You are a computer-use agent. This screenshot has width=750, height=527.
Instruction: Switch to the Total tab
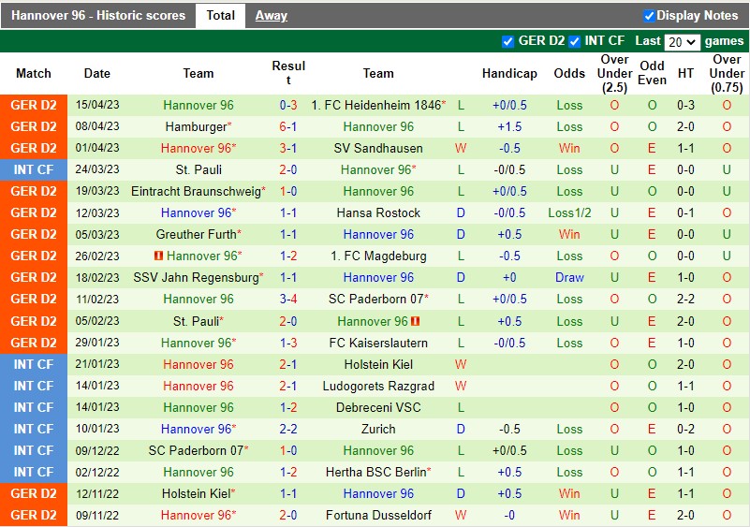pyautogui.click(x=220, y=15)
